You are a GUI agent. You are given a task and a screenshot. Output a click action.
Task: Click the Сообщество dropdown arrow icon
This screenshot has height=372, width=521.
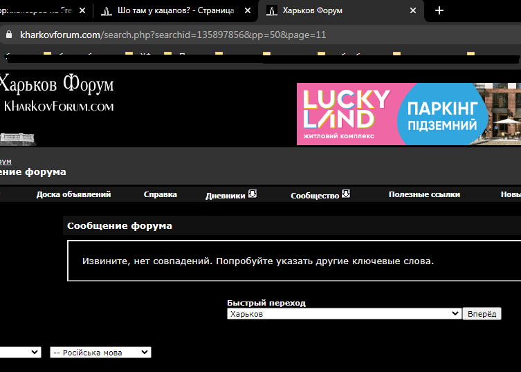tap(346, 194)
